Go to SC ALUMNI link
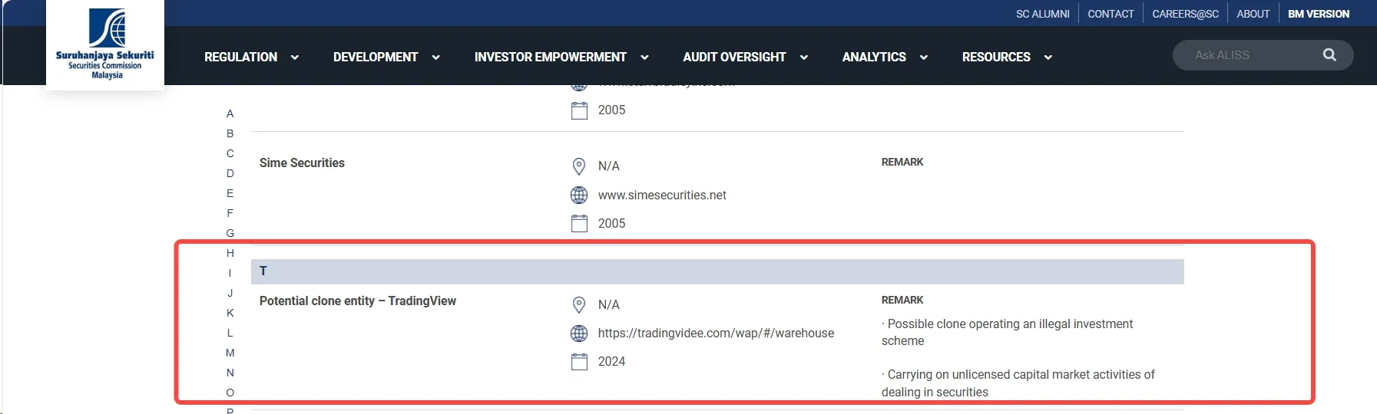Image resolution: width=1377 pixels, height=414 pixels. pos(1043,14)
